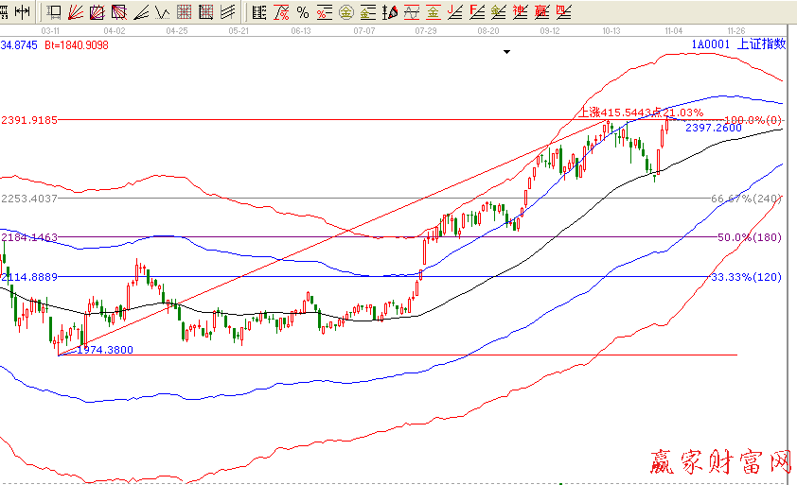Click the plain percent symbol tool
The width and height of the screenshot is (797, 485).
(x=302, y=12)
